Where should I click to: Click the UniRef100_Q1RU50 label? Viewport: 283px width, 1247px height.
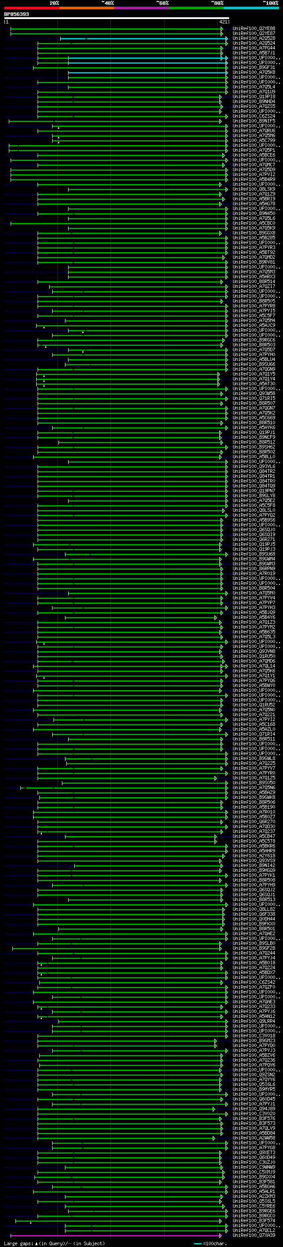click(x=254, y=656)
